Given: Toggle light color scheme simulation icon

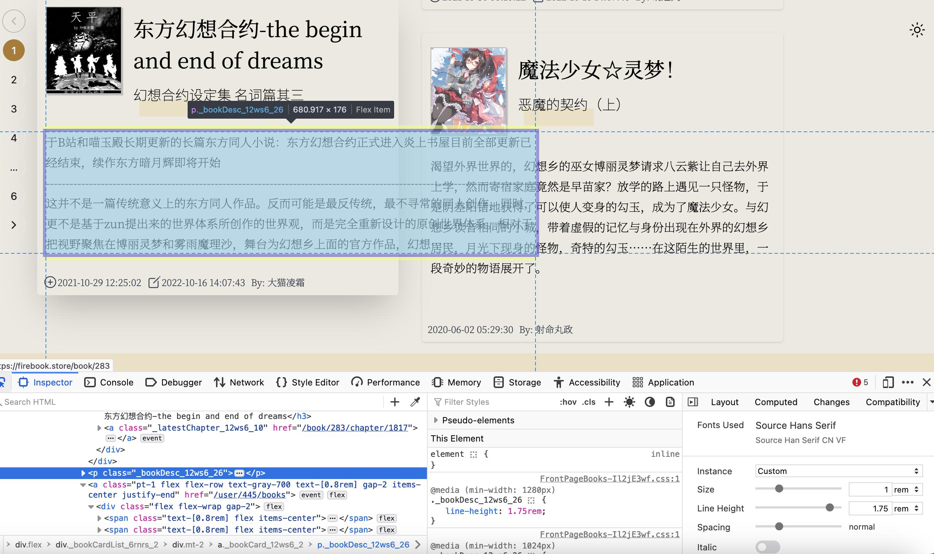Looking at the screenshot, I should click(629, 402).
